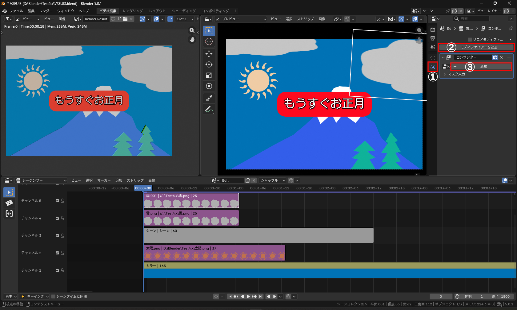Open the Slot 1 dropdown
The width and height of the screenshot is (517, 310).
coord(185,19)
